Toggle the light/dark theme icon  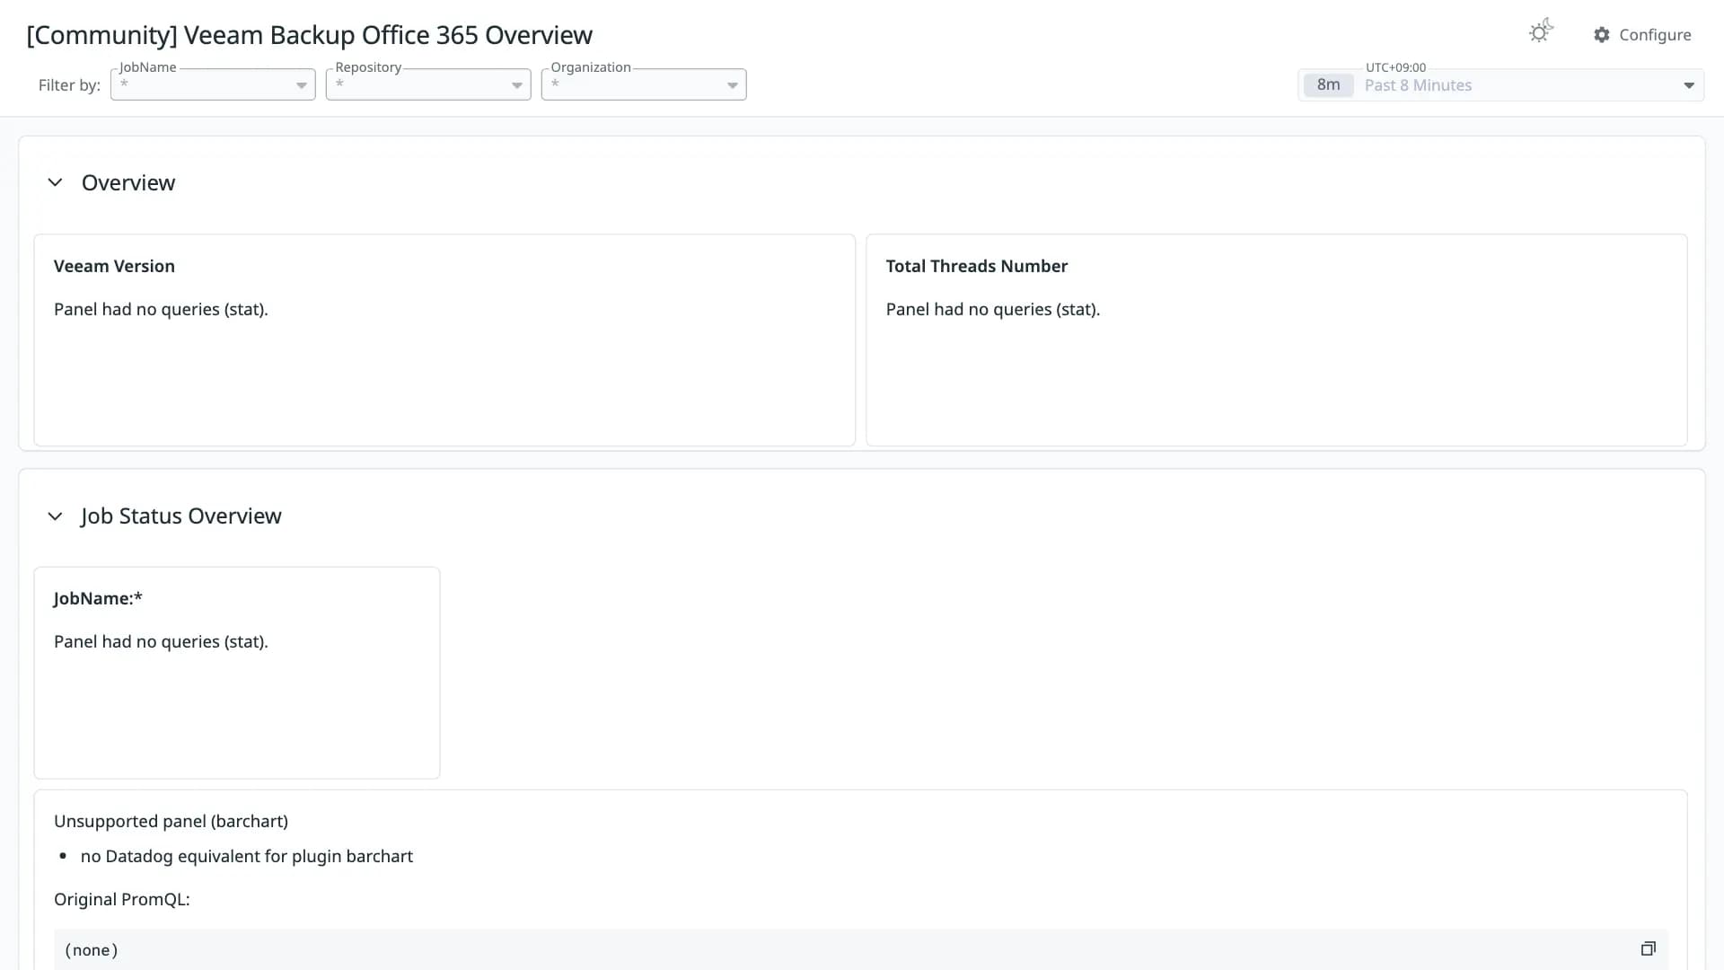click(x=1541, y=32)
